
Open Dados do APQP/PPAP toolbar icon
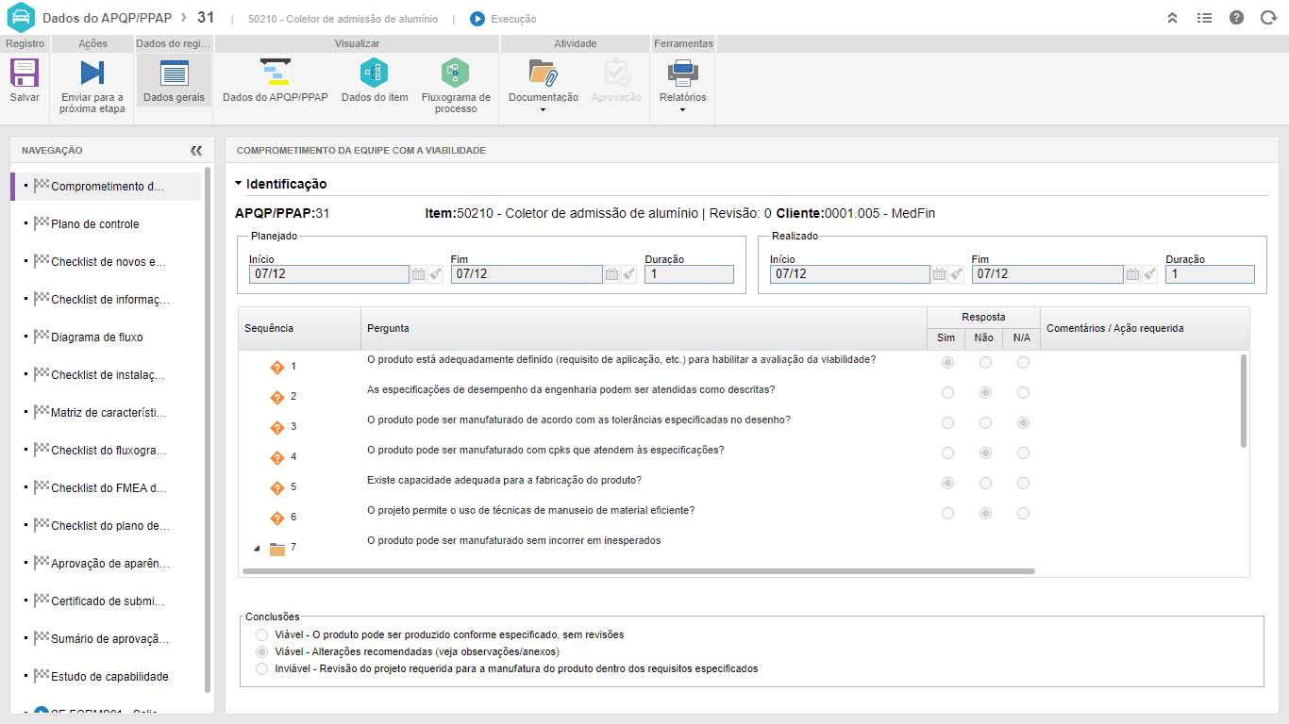[276, 74]
